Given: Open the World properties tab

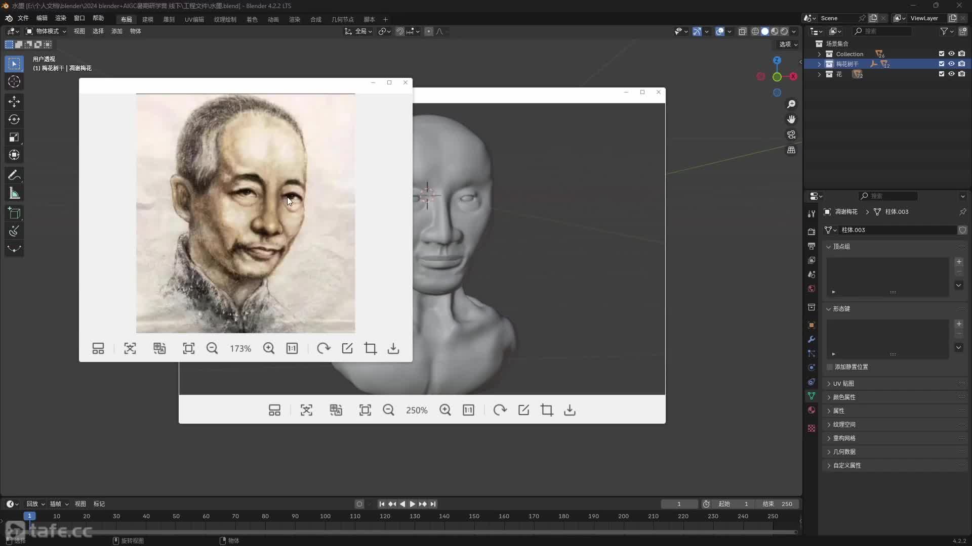Looking at the screenshot, I should click(812, 289).
